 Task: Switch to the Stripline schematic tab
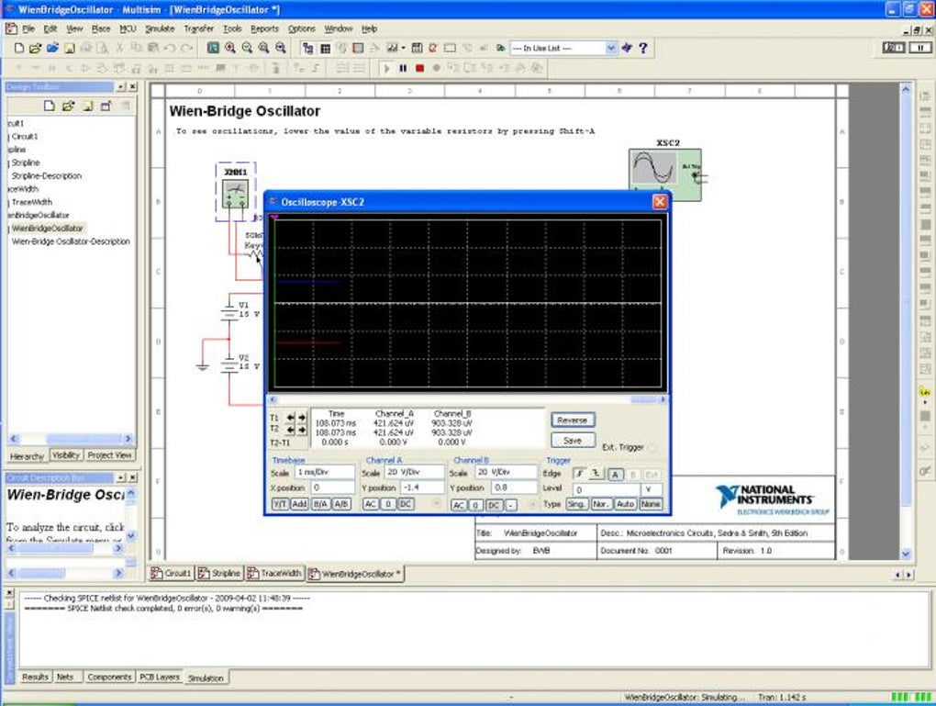[220, 573]
